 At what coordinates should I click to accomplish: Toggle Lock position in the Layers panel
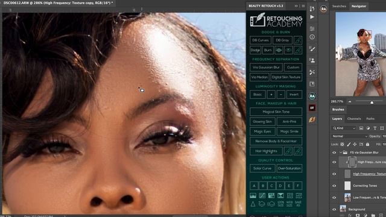[355, 145]
